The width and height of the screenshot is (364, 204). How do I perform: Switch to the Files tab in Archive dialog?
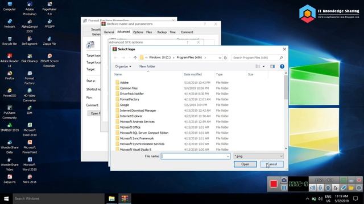149,32
